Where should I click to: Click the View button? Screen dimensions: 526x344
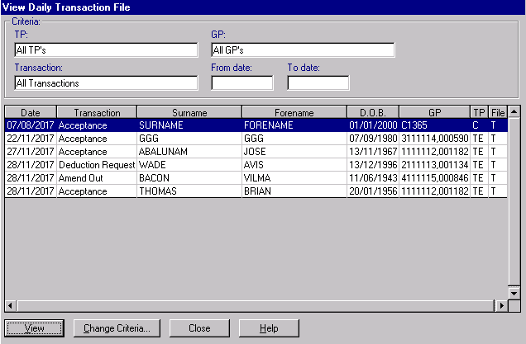(35, 328)
